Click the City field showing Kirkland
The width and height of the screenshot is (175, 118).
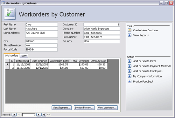pyautogui.click(x=41, y=41)
